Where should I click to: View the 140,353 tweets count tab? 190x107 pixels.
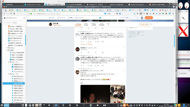[x=78, y=24]
